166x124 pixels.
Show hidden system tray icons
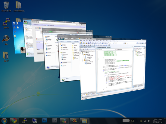coord(137,121)
